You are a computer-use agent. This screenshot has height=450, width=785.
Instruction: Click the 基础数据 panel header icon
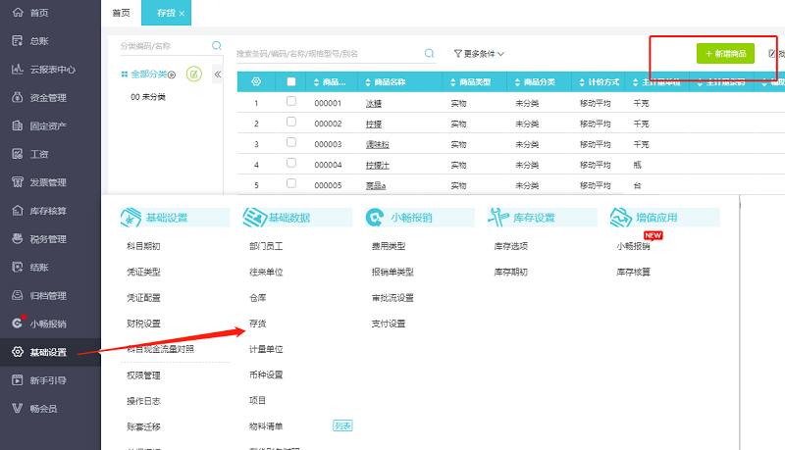pyautogui.click(x=254, y=218)
